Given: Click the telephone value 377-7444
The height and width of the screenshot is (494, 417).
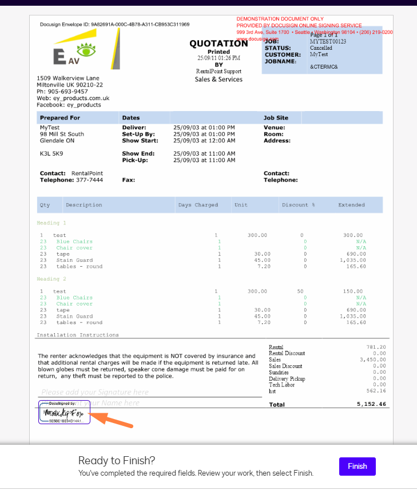Looking at the screenshot, I should (x=89, y=180).
